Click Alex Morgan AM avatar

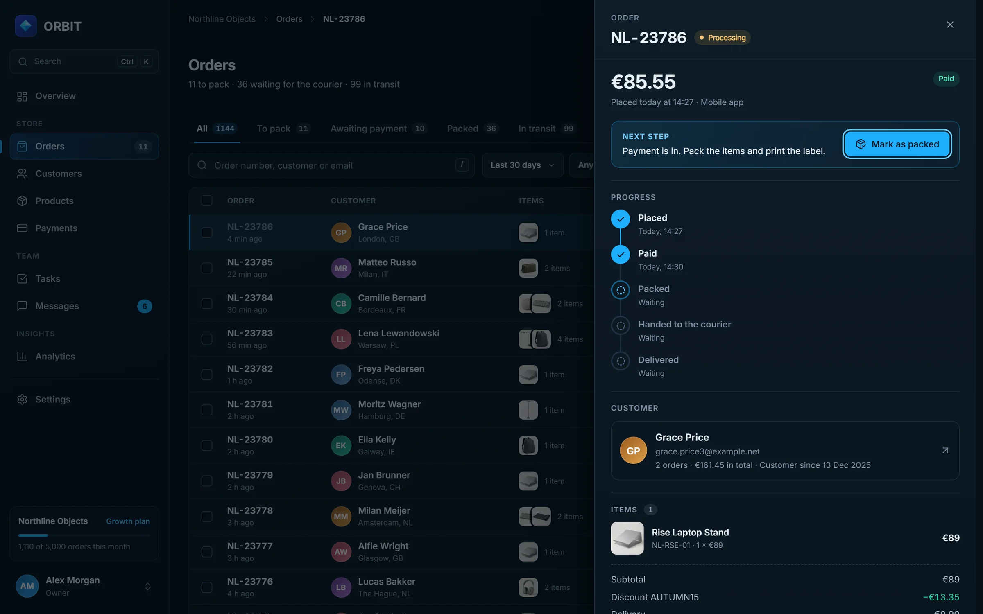[x=27, y=586]
